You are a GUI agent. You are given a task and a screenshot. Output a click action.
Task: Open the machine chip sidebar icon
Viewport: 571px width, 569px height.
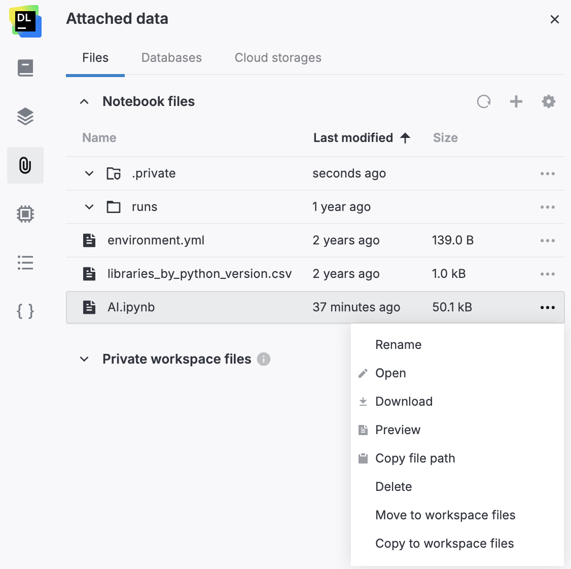[25, 214]
